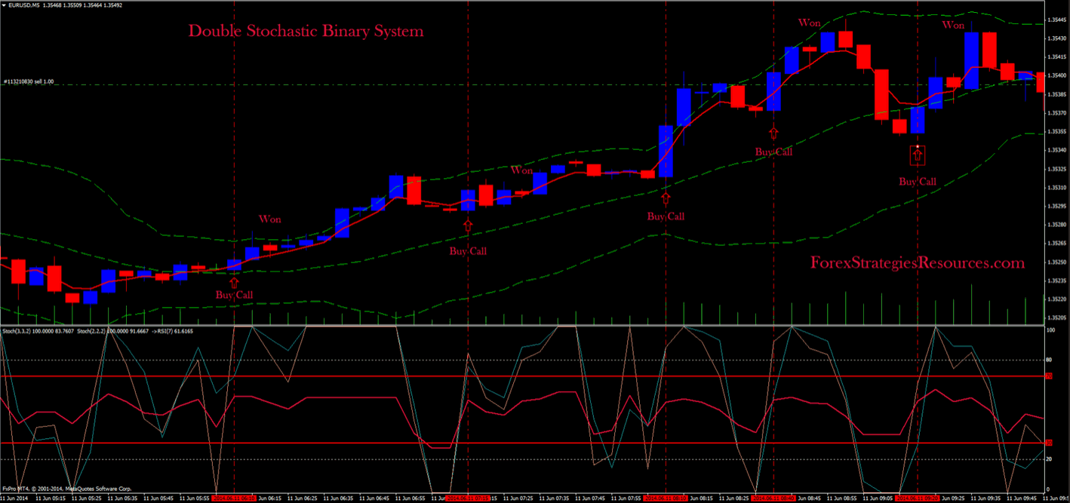This screenshot has height=503, width=1070.
Task: Select the 1.35445 price axis label
Action: 1057,20
